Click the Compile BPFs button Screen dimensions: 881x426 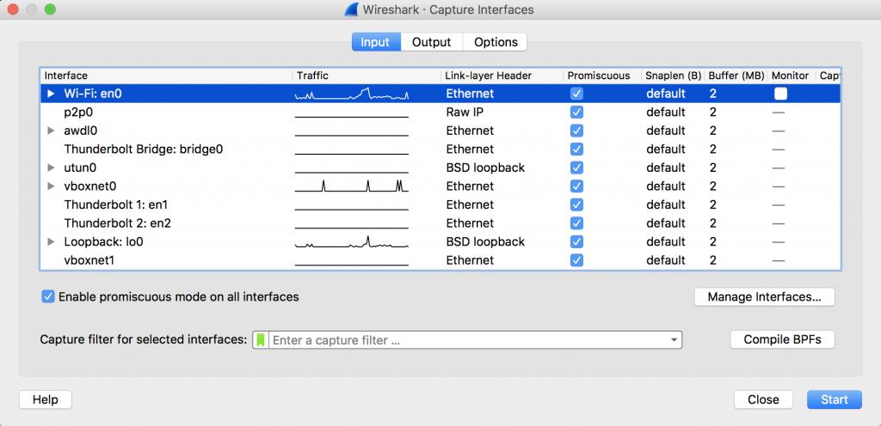782,339
